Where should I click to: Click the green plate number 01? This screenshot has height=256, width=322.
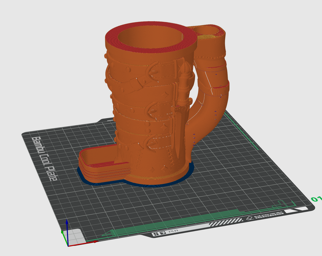(316, 199)
